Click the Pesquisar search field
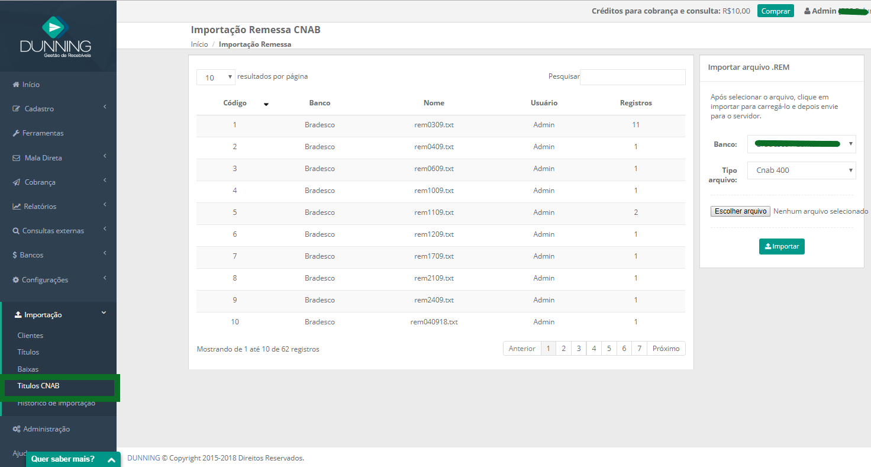Viewport: 871px width, 467px height. tap(633, 77)
